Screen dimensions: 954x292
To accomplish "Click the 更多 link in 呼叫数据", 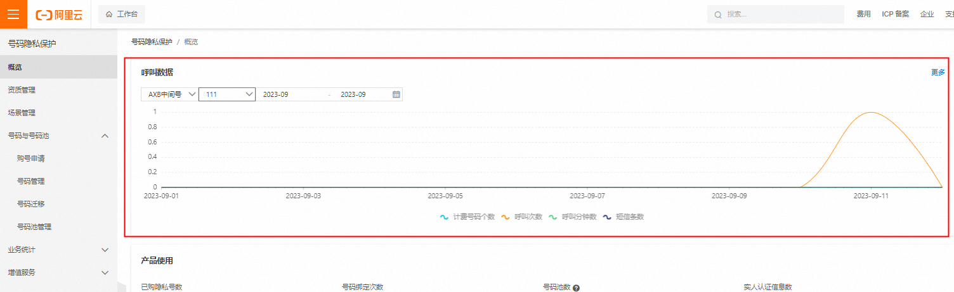I will point(938,72).
